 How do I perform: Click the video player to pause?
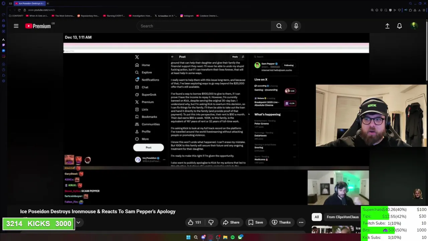point(216,119)
